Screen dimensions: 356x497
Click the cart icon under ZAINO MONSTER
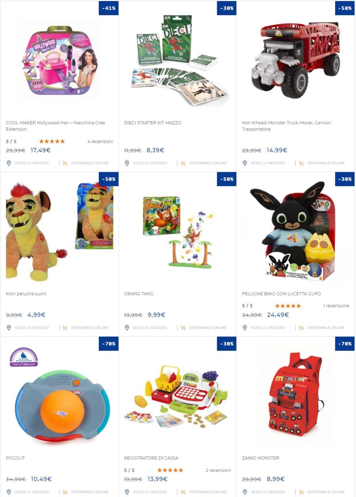click(301, 492)
